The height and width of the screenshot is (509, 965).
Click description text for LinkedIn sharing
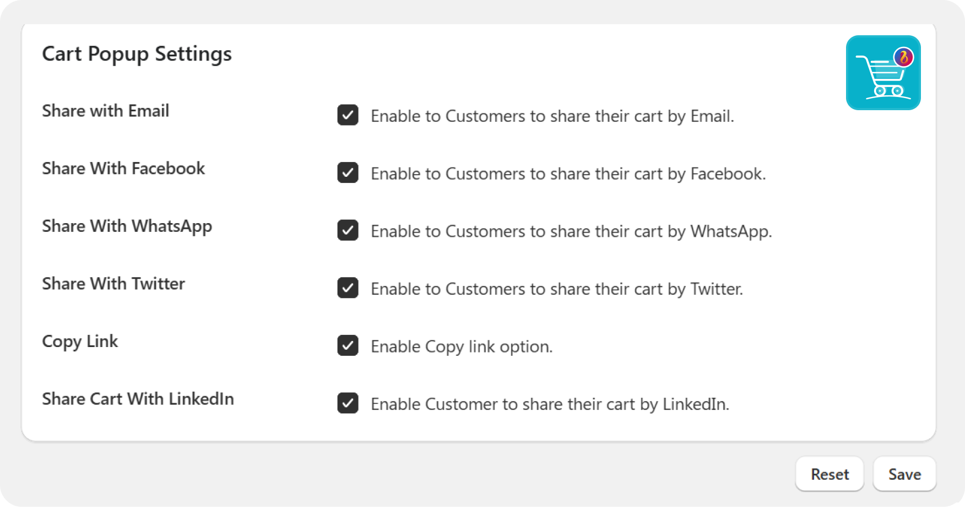(550, 404)
